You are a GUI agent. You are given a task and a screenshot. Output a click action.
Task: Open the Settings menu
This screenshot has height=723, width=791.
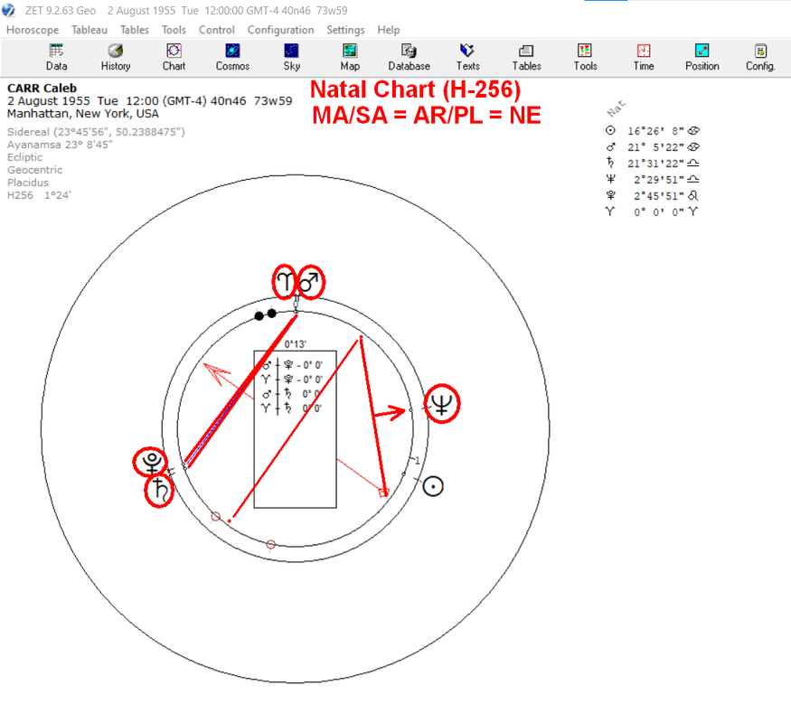click(x=345, y=30)
